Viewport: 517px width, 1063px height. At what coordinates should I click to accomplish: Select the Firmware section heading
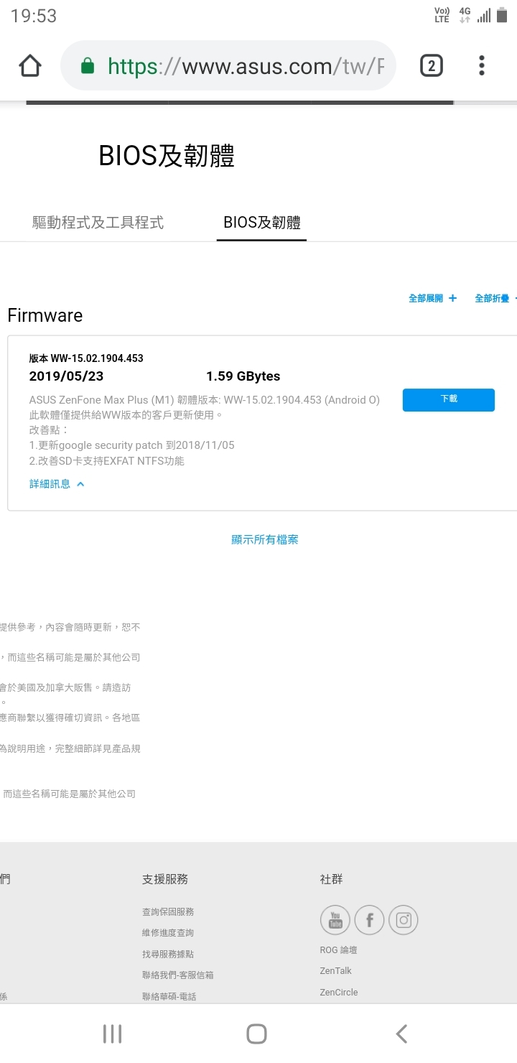click(x=45, y=315)
